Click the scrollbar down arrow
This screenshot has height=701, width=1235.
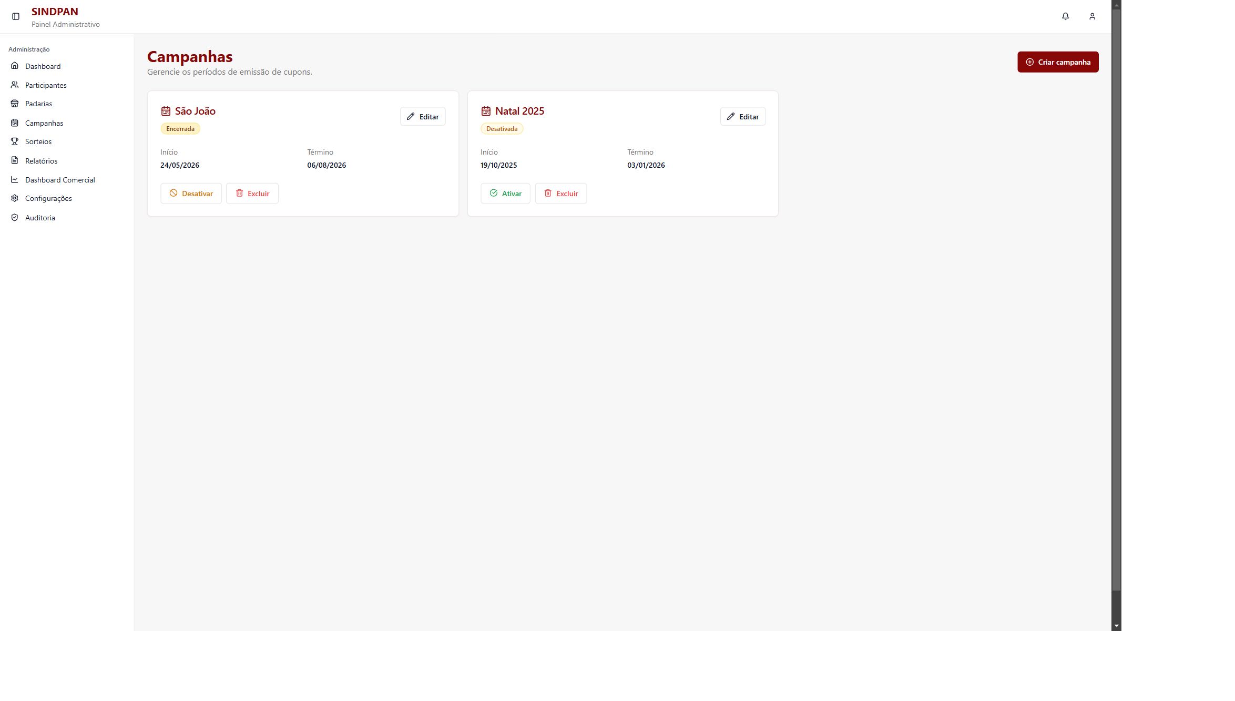[x=1116, y=626]
